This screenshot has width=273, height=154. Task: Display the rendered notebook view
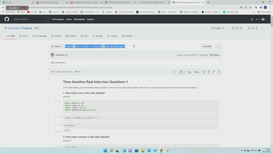click(x=181, y=72)
